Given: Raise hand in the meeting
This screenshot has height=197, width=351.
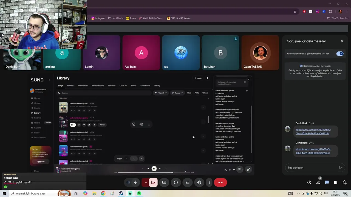Looking at the screenshot, I should click(199, 182).
